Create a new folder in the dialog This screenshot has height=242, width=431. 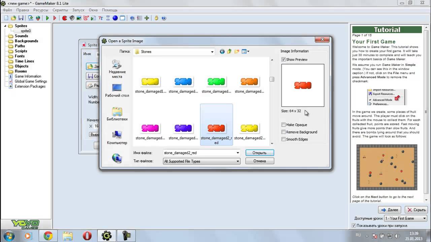click(x=237, y=51)
